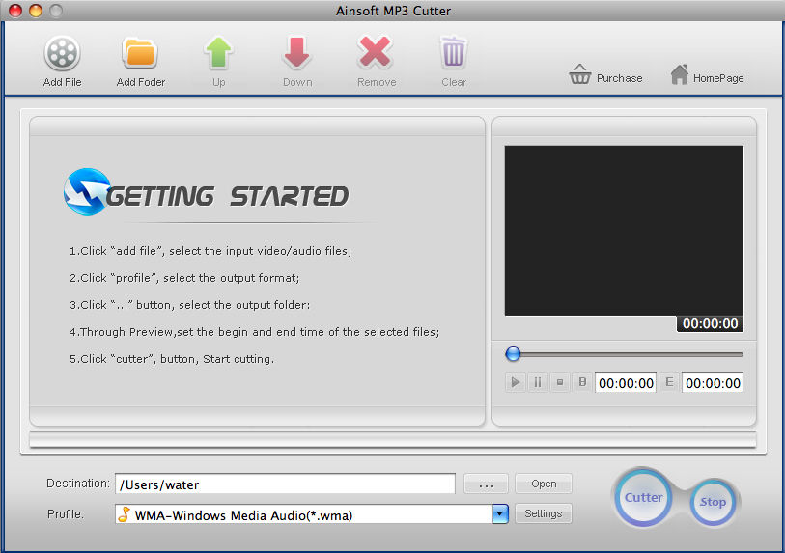
Task: Set end point with the E button
Action: point(668,382)
